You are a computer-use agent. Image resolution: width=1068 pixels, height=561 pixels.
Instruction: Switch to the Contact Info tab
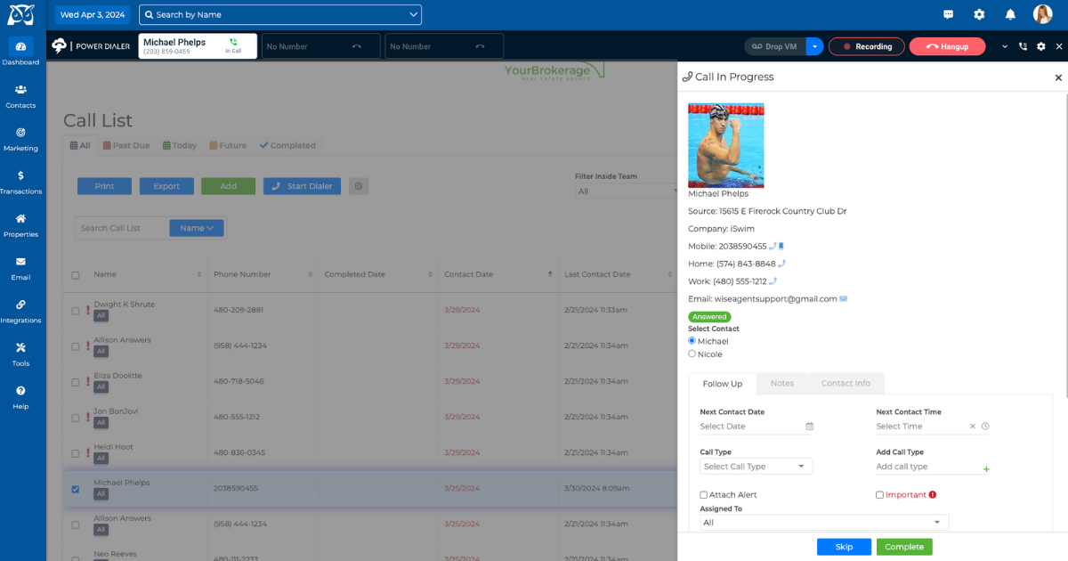845,384
